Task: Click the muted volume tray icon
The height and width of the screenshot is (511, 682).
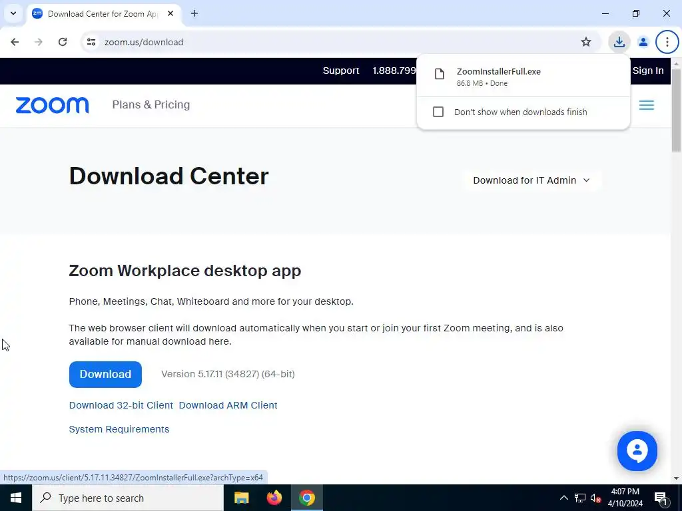Action: coord(596,498)
